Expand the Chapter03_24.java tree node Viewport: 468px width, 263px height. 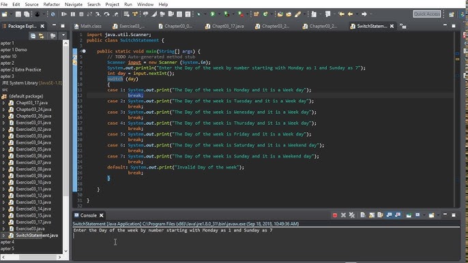coord(3,110)
